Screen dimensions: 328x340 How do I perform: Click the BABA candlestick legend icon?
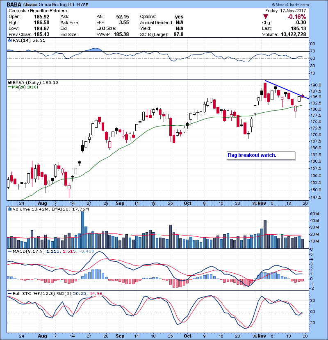tap(9, 83)
